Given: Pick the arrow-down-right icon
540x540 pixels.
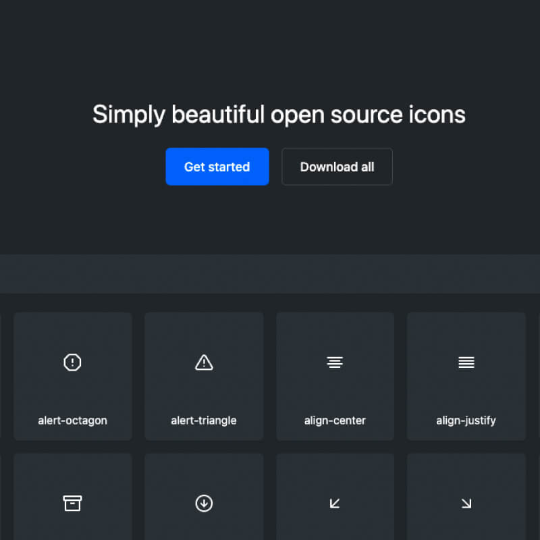Looking at the screenshot, I should click(x=466, y=504).
